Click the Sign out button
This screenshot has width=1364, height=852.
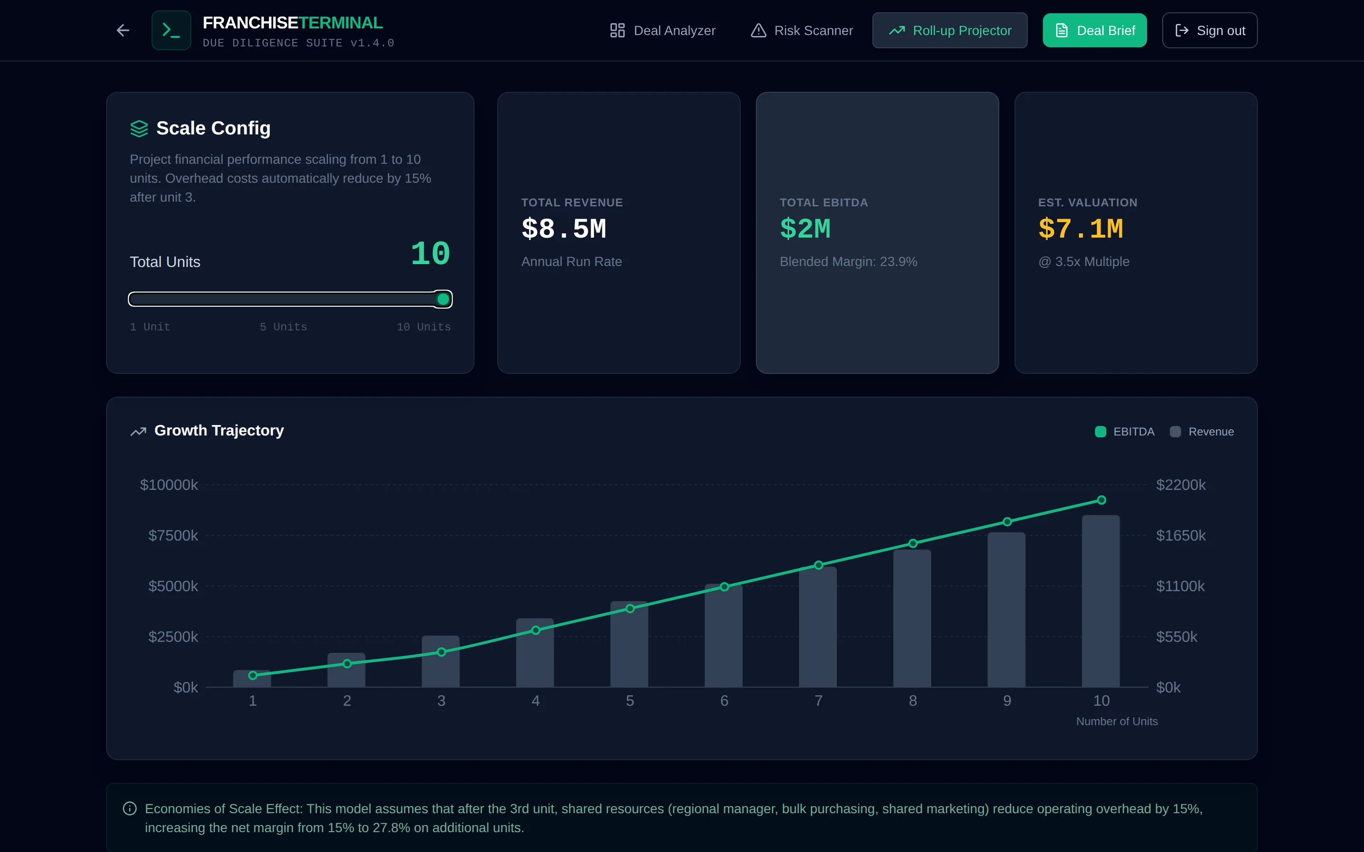click(x=1210, y=30)
